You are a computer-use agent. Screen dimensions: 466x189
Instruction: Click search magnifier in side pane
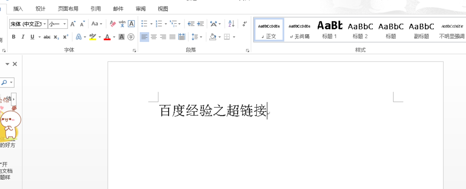[4, 82]
